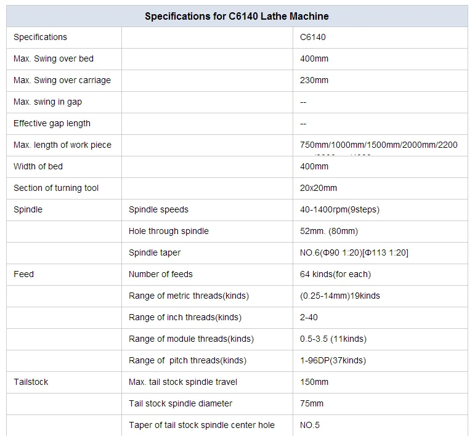Select the '150mm' tail stock spindle travel value
The height and width of the screenshot is (436, 475).
tap(314, 382)
